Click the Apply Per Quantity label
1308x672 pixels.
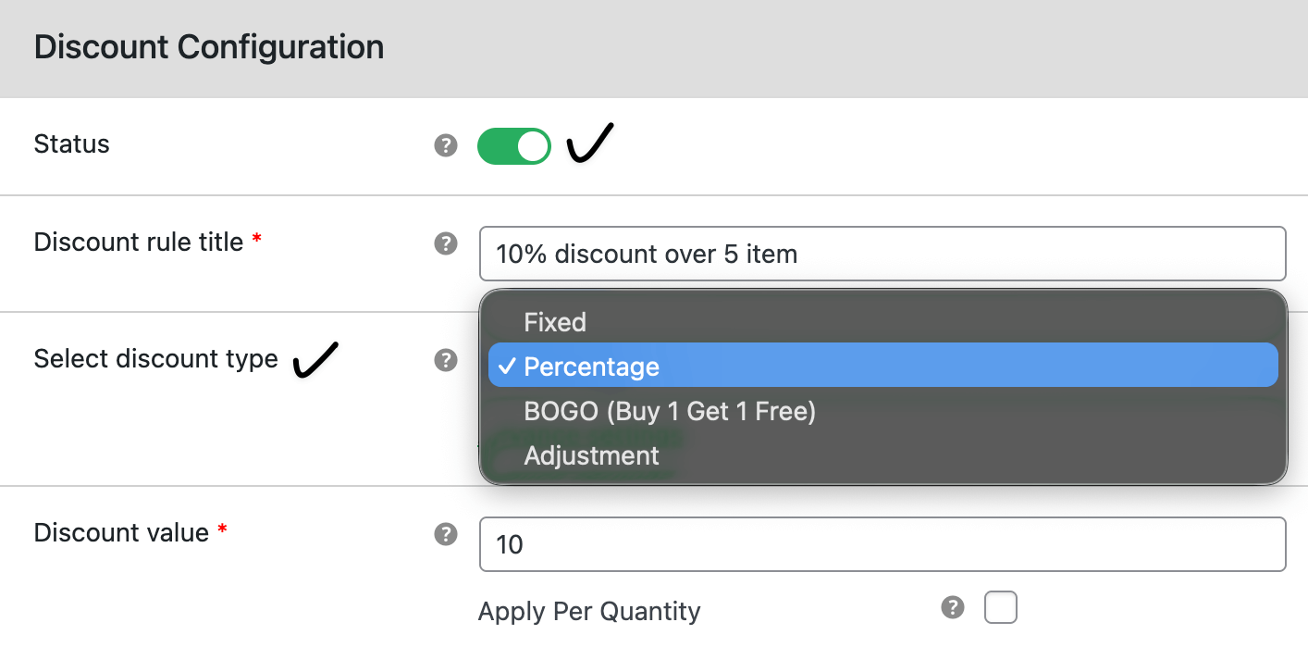[x=588, y=611]
